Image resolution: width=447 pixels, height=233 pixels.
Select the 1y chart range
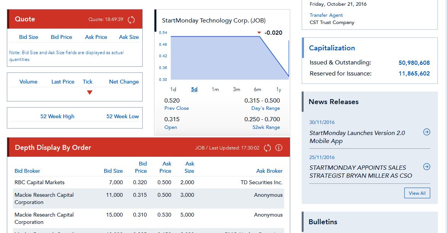278,90
